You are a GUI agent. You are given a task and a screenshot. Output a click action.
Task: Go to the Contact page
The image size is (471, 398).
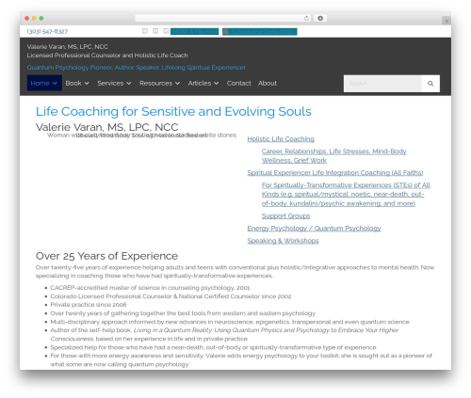click(239, 83)
